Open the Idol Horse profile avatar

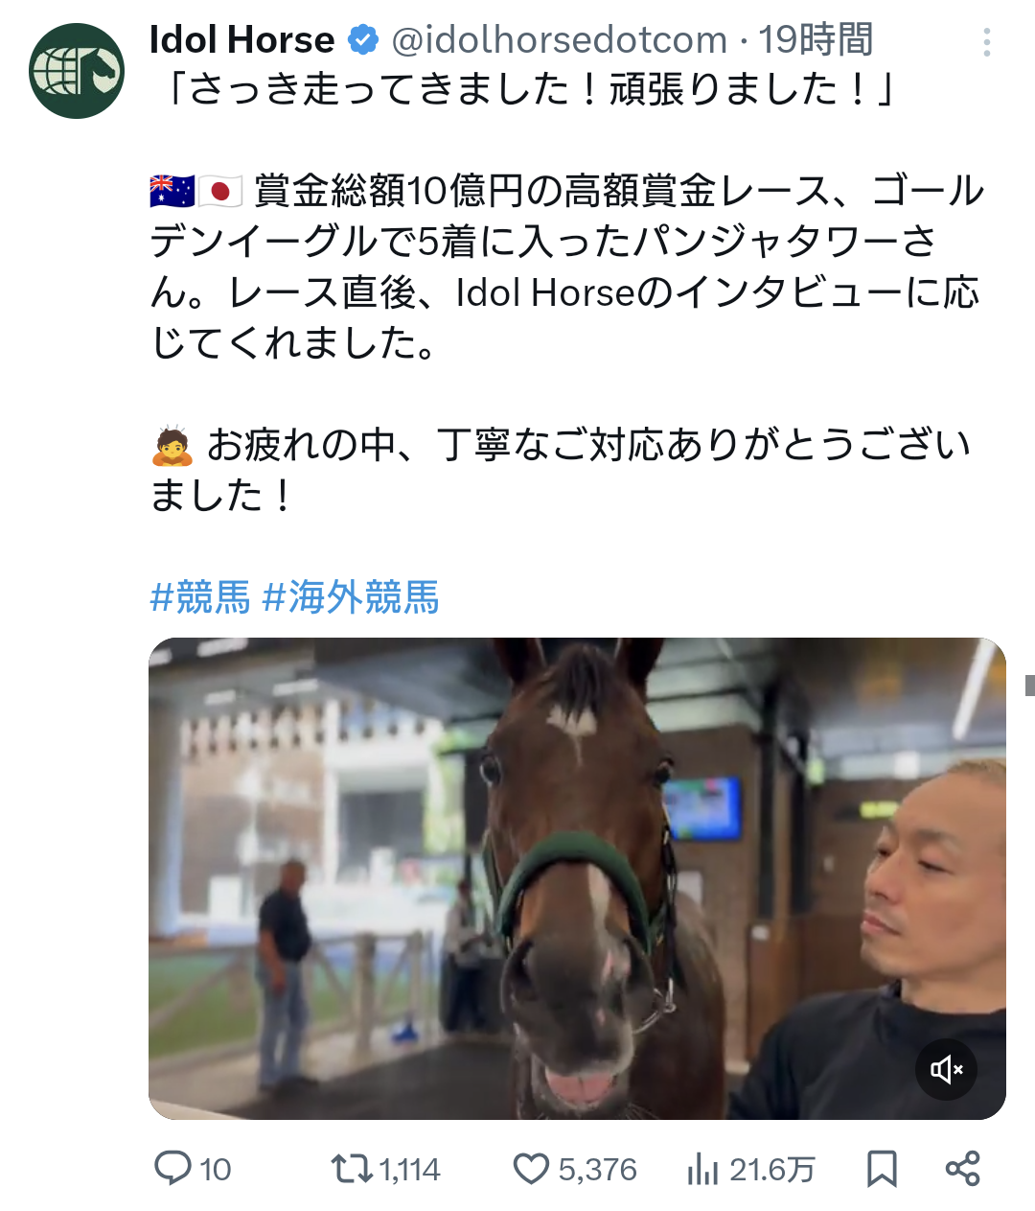77,71
